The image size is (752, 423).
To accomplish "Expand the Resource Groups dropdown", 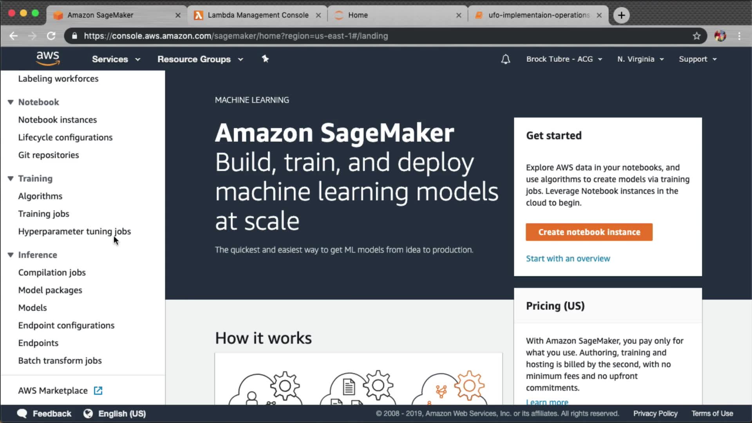I will click(200, 59).
